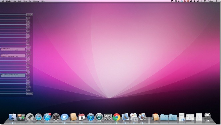Open Image Capture camera-and-photos icon
The height and width of the screenshot is (125, 221).
134,117
